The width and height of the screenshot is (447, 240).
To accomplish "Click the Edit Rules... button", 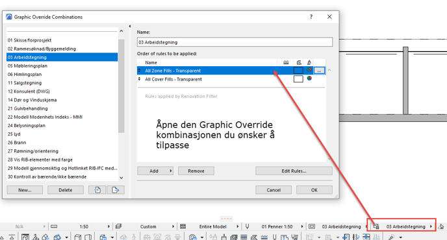I will [294, 171].
